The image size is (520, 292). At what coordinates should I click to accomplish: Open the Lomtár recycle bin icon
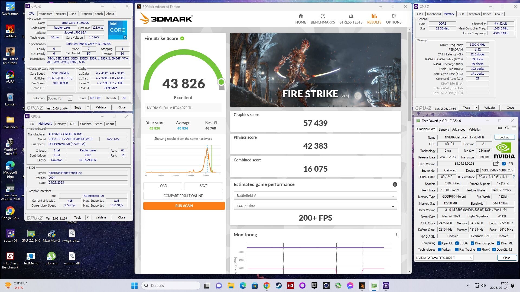point(10,99)
